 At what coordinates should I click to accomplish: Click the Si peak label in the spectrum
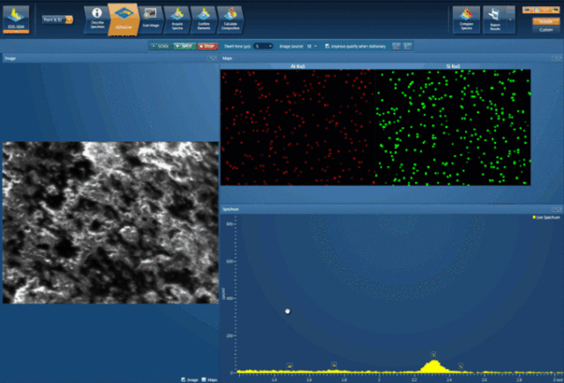pyautogui.click(x=335, y=365)
